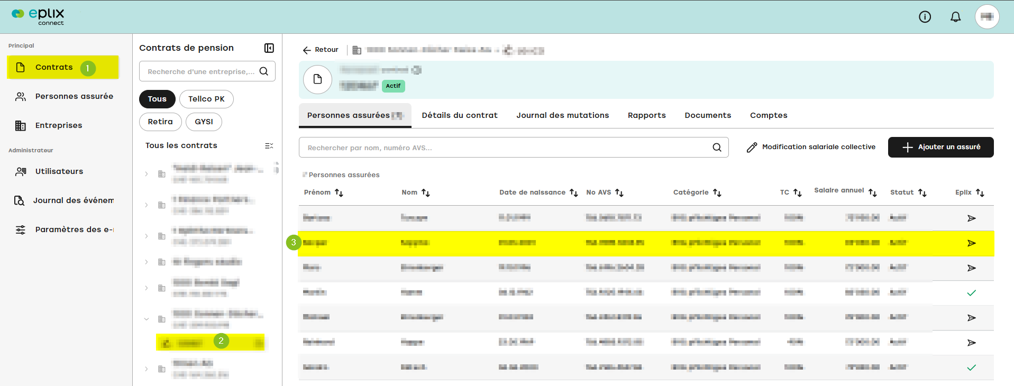Select the Tous filter chip
Image resolution: width=1014 pixels, height=386 pixels.
click(x=157, y=99)
